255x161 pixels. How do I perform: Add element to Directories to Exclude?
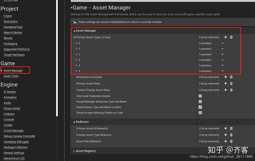point(226,77)
